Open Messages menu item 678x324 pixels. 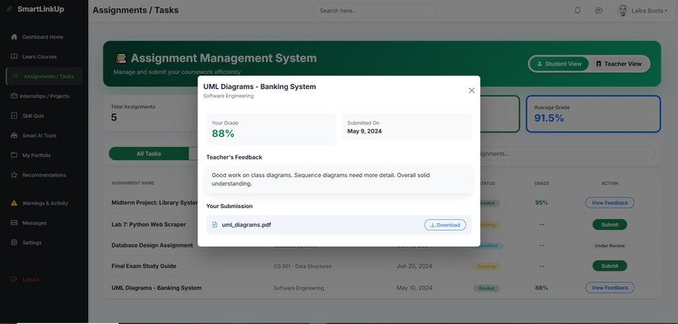[34, 223]
